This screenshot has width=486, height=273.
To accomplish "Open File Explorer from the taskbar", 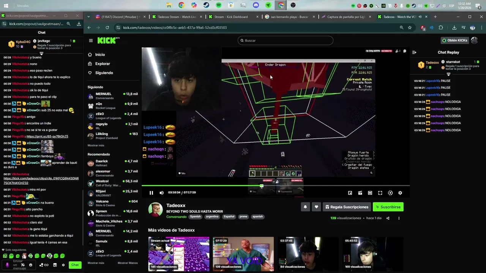I will 169,5.
